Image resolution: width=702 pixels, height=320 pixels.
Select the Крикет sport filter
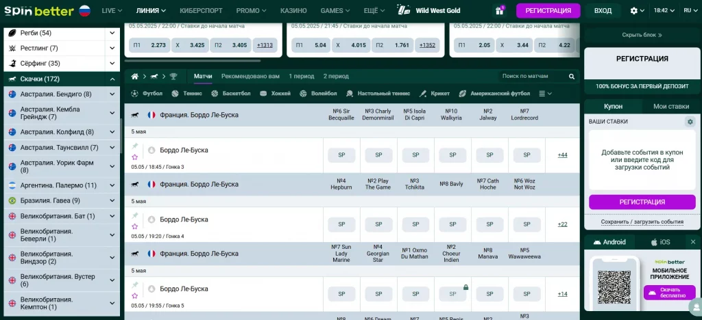[434, 94]
